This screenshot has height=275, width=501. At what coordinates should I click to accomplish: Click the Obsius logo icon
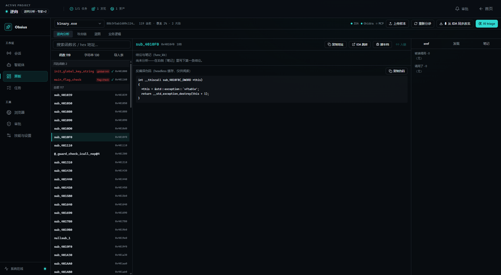(x=8, y=27)
